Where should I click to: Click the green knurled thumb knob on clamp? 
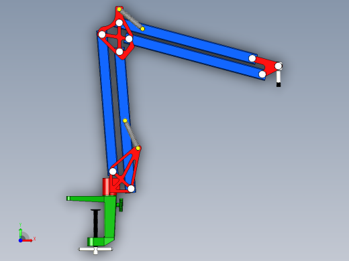[121, 205]
